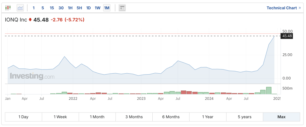306x127 pixels.
Task: Select the 15 minute interval
Action: [x=52, y=8]
